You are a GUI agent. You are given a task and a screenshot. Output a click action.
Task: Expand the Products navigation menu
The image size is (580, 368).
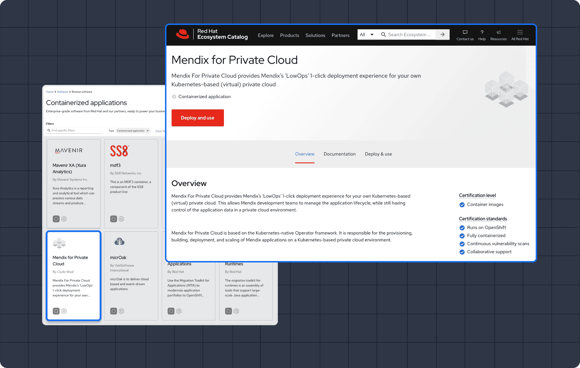289,35
